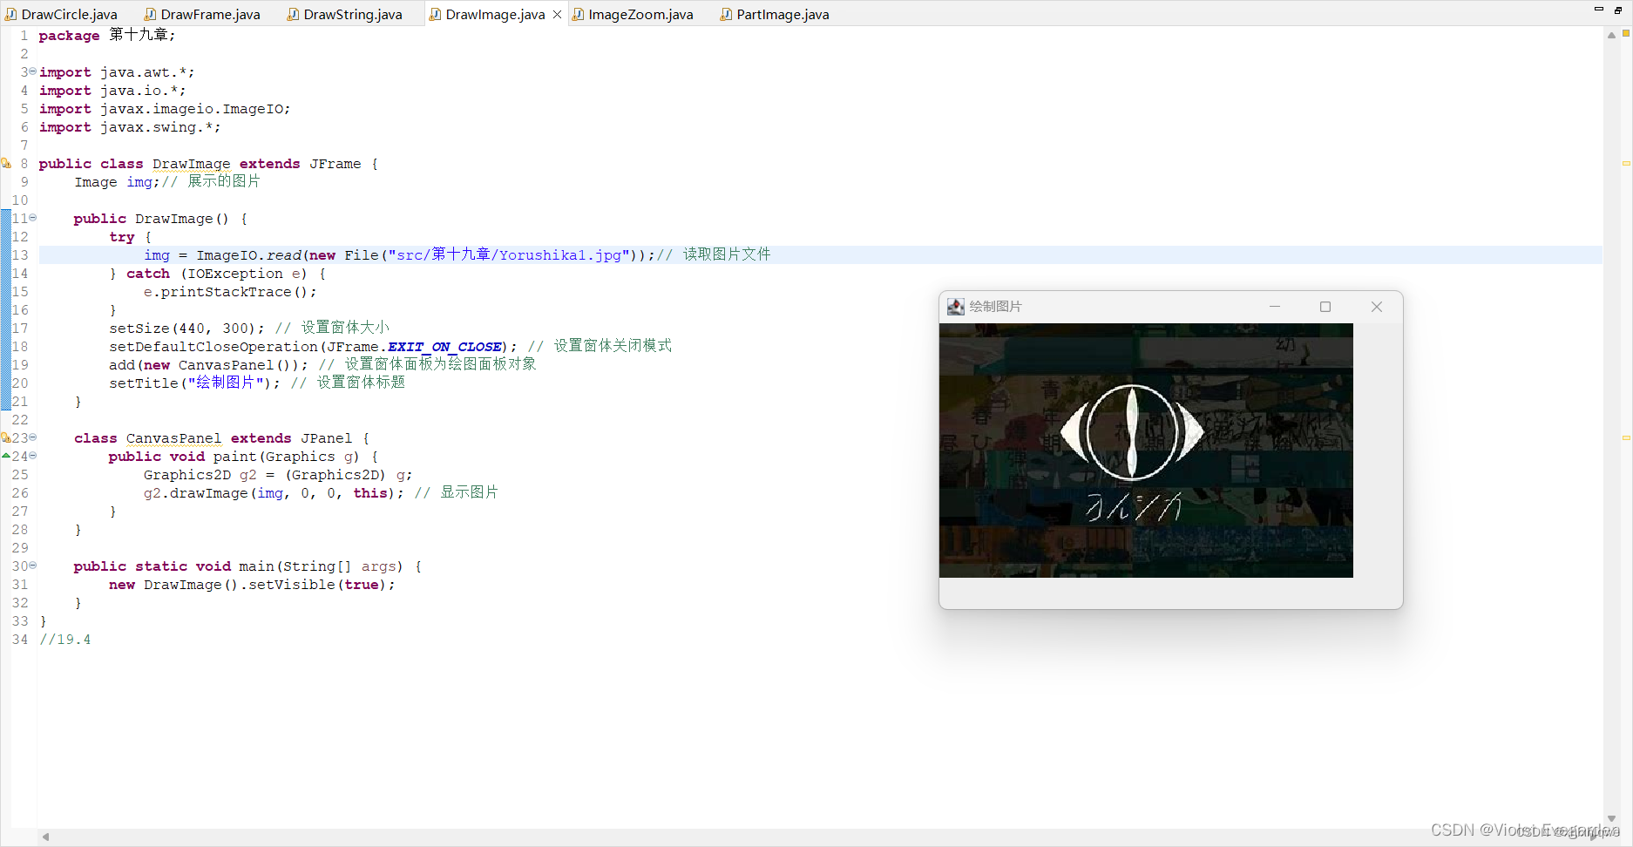Click the 绘制图片 window title text

tap(996, 307)
